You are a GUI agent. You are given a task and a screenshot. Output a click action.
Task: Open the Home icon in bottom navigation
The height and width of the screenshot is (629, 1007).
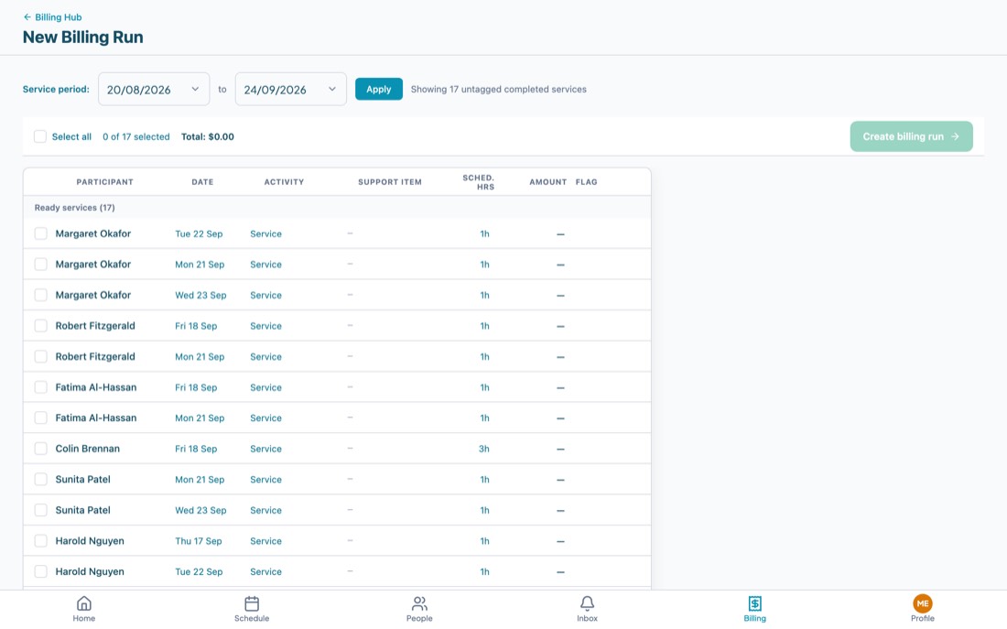click(x=83, y=603)
